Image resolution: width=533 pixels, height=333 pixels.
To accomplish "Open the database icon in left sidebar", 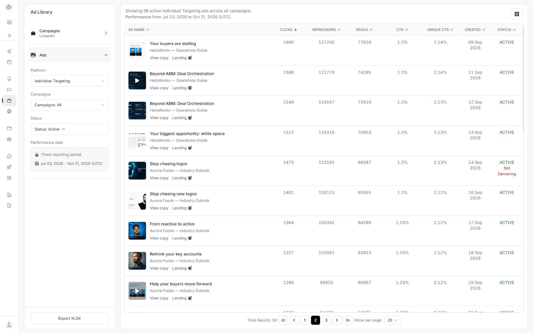I will 9,22.
